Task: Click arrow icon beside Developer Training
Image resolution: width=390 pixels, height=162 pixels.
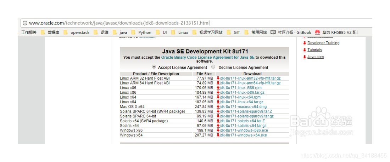Action: coord(305,43)
